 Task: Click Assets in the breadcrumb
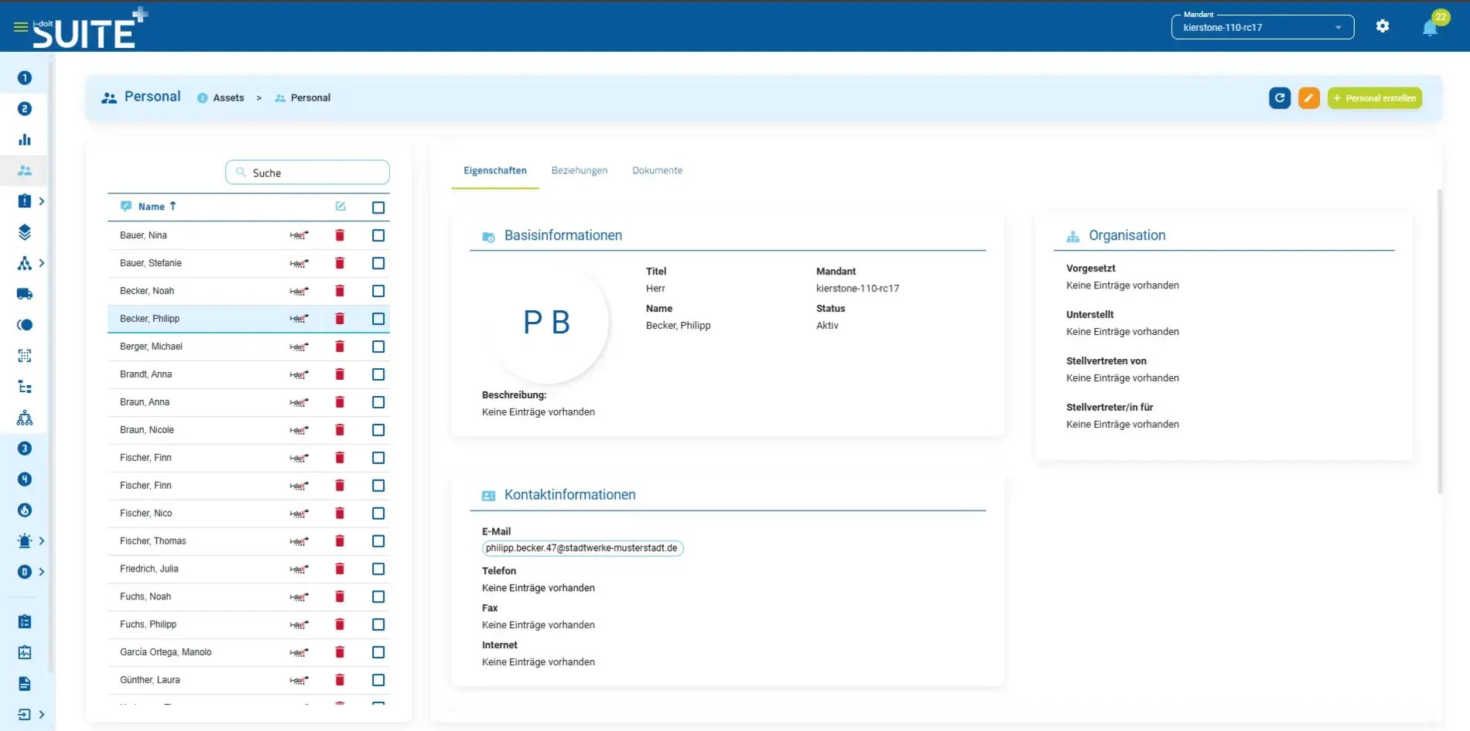click(228, 98)
